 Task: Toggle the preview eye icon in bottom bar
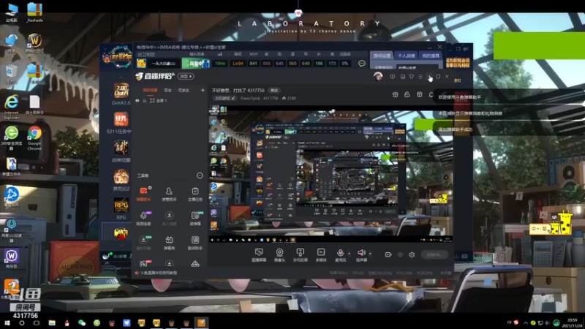coord(400,254)
